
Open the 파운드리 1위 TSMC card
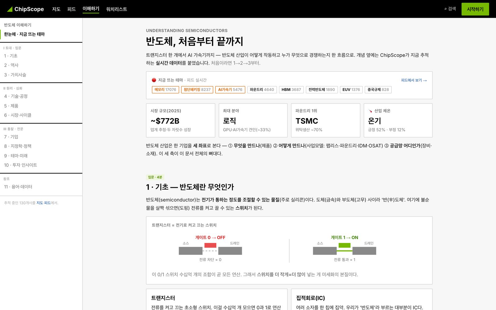click(x=325, y=120)
